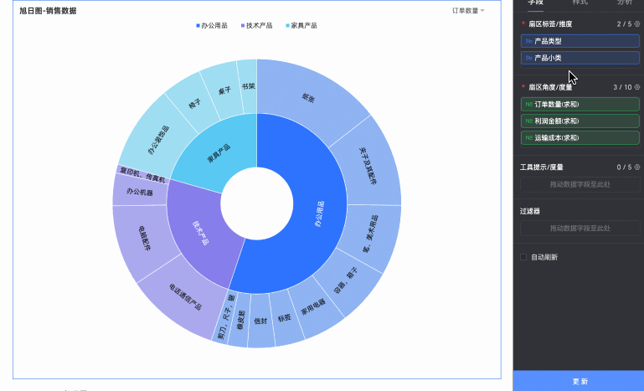Enable the 自动刷新 checkbox
644x391 pixels.
click(523, 257)
